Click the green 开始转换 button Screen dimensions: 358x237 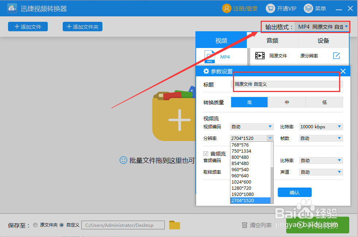coord(318,225)
